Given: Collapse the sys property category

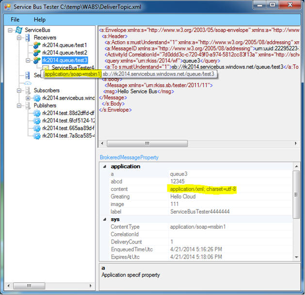Looking at the screenshot, I should point(105,219).
